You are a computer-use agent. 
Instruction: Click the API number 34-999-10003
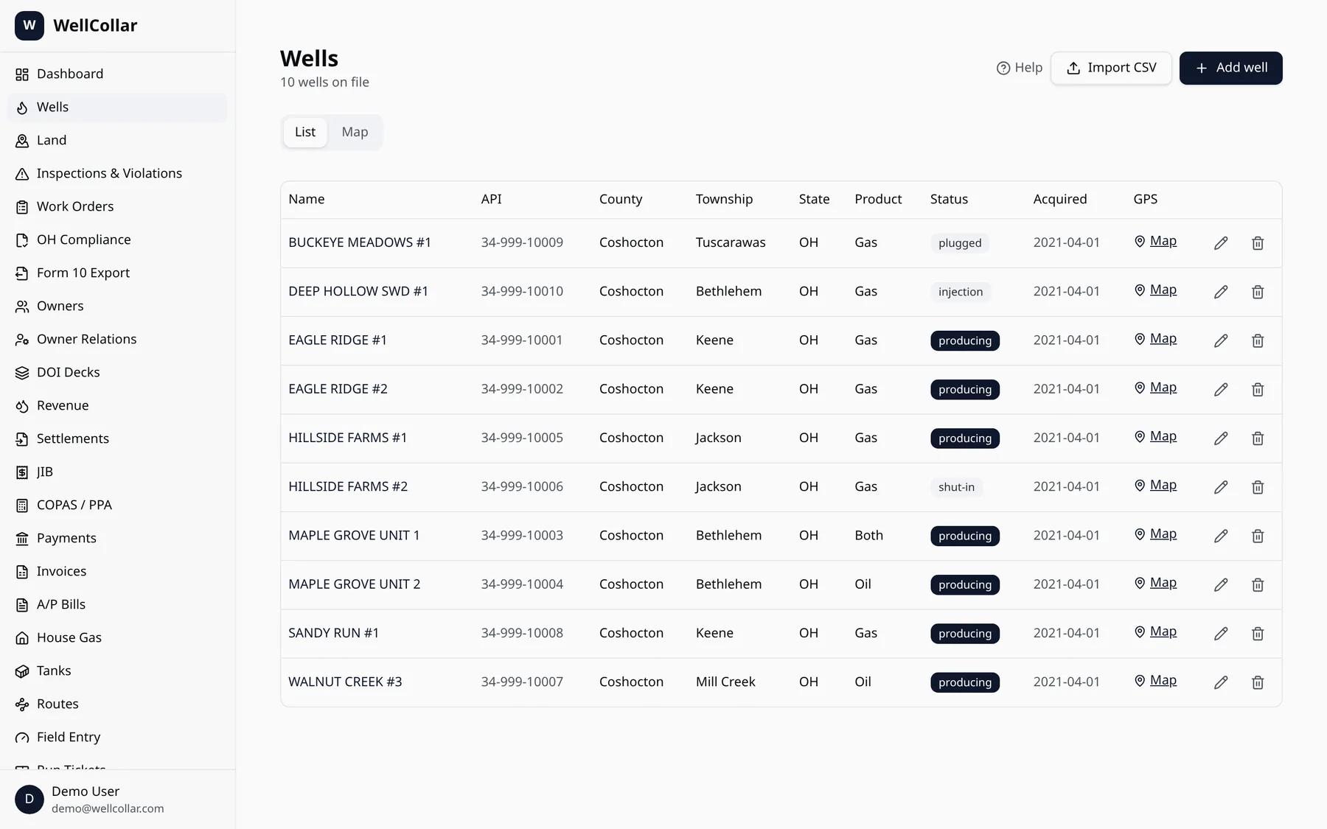click(x=522, y=536)
